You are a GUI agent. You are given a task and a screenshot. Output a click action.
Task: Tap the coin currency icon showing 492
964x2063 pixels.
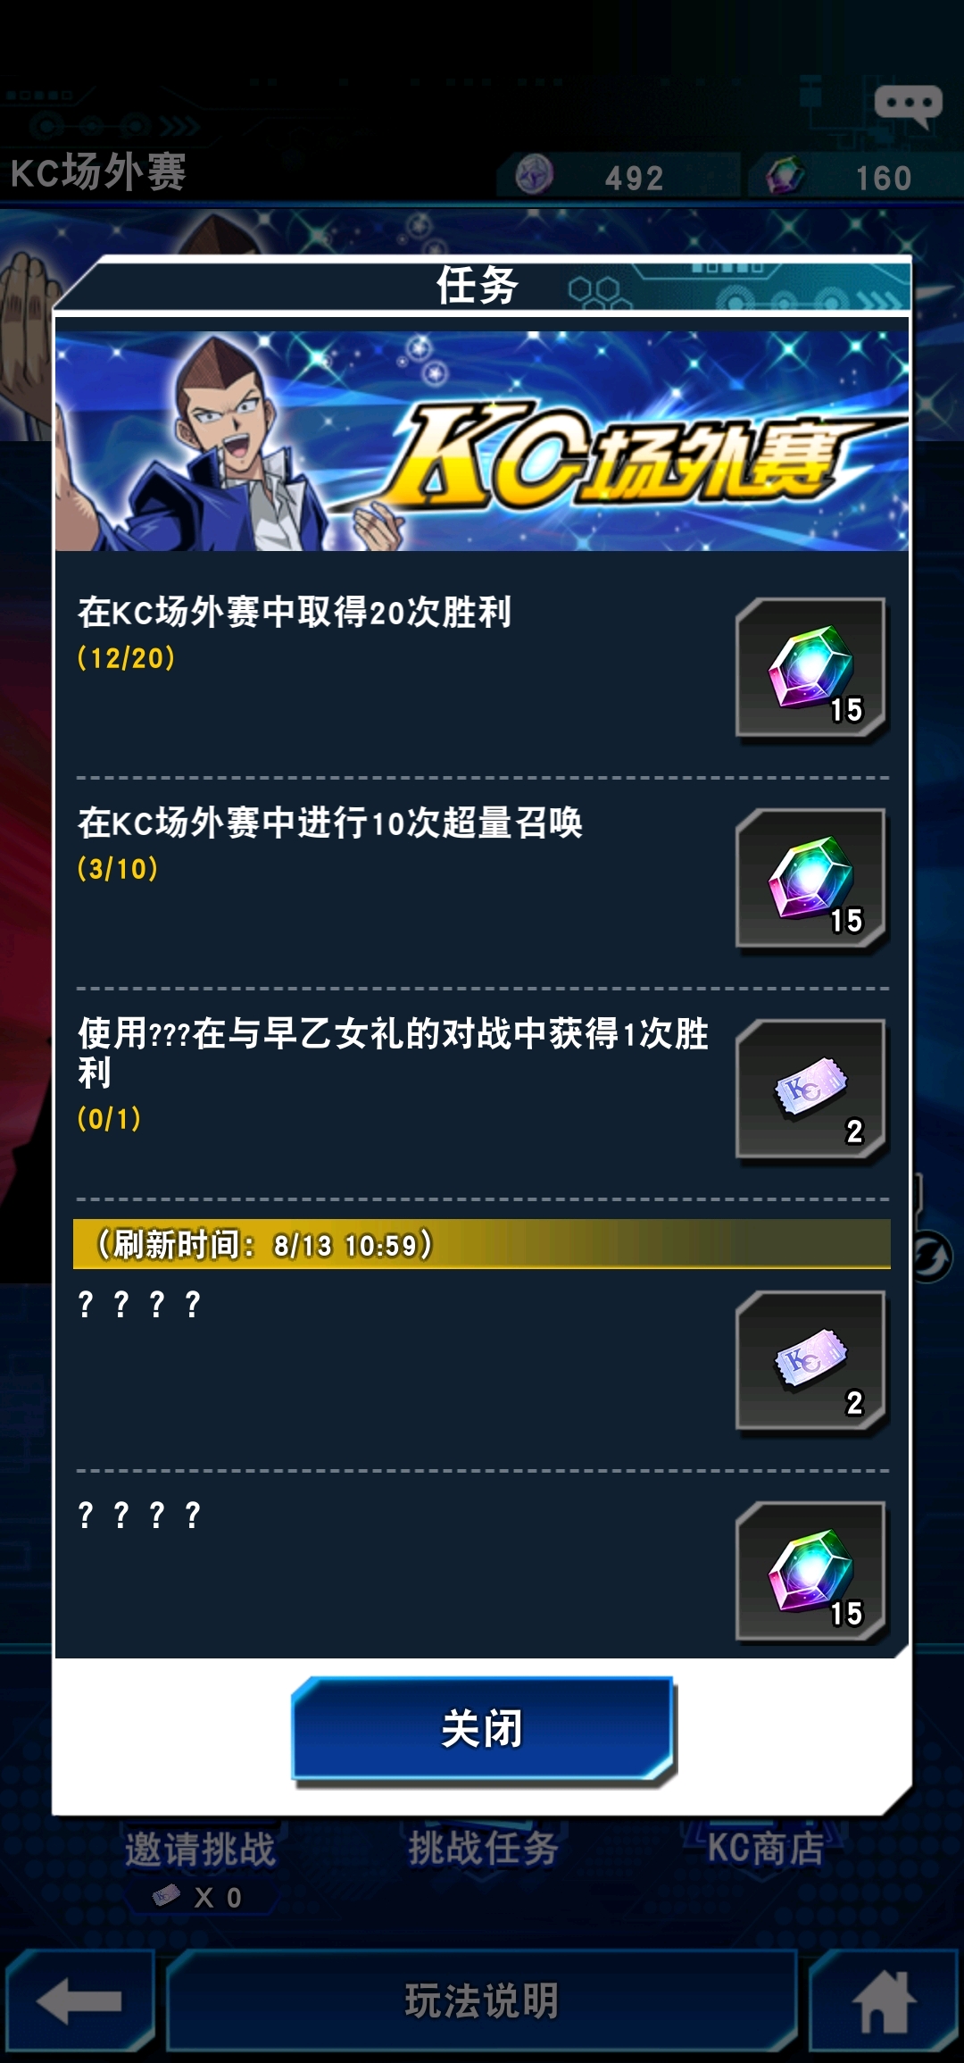pyautogui.click(x=535, y=174)
